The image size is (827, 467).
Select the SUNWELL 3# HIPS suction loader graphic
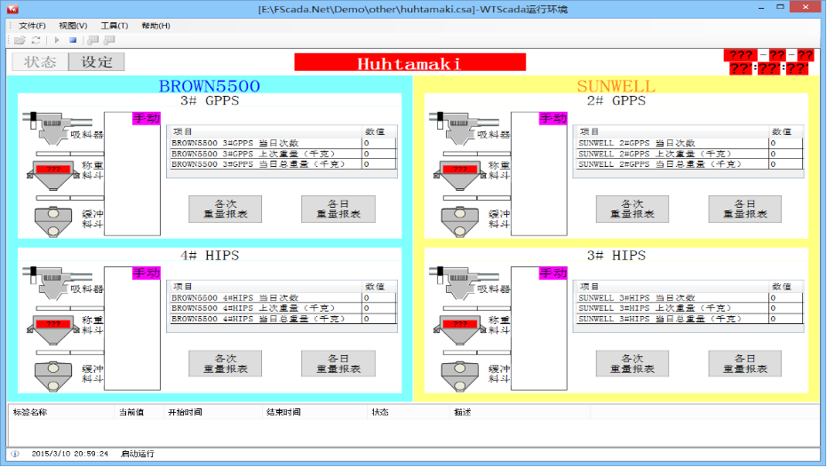(464, 282)
